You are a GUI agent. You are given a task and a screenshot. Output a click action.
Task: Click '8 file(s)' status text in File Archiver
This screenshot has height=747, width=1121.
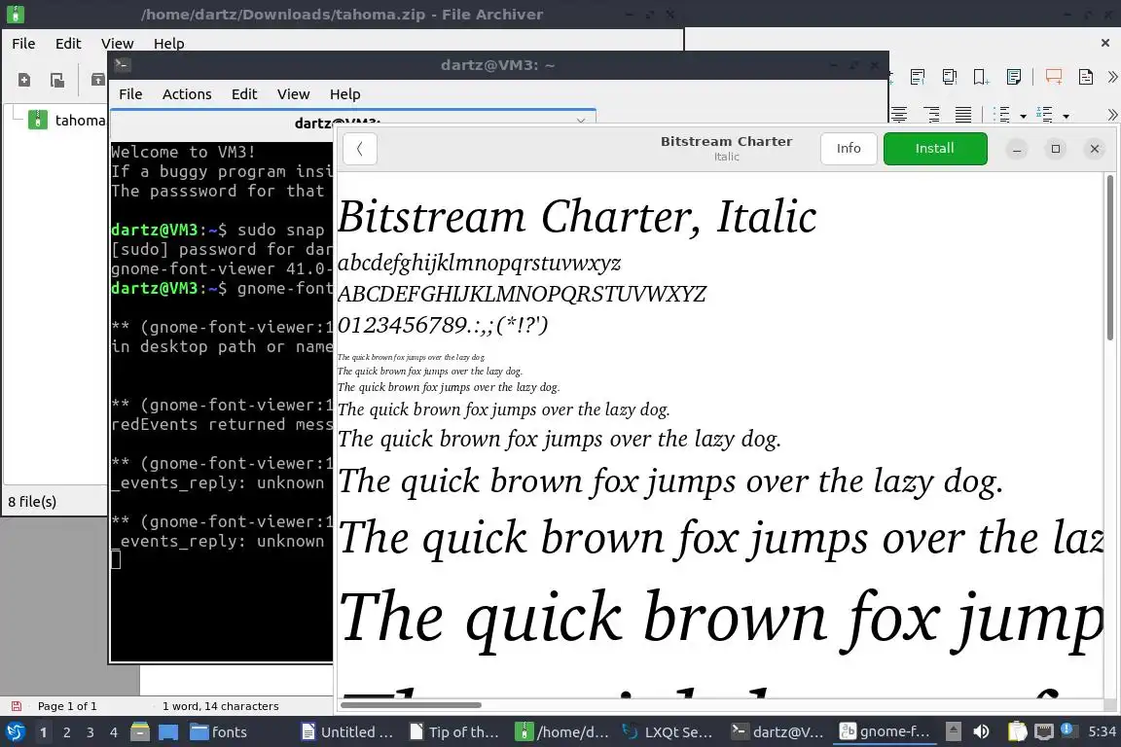click(32, 502)
